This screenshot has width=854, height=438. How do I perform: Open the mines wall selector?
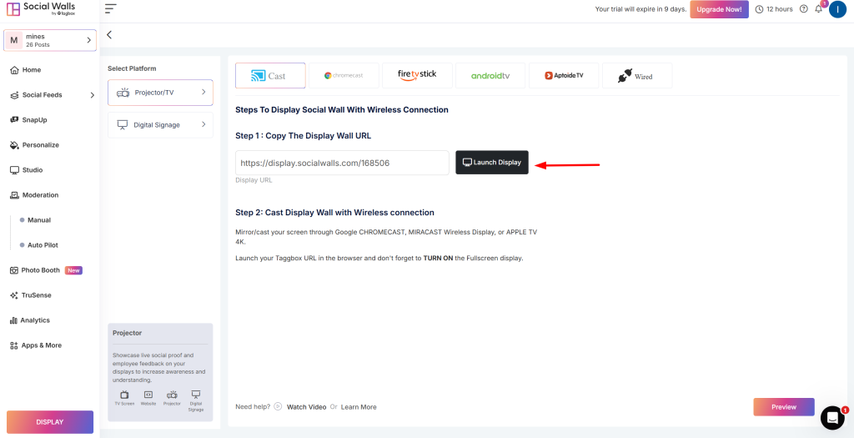click(x=50, y=40)
